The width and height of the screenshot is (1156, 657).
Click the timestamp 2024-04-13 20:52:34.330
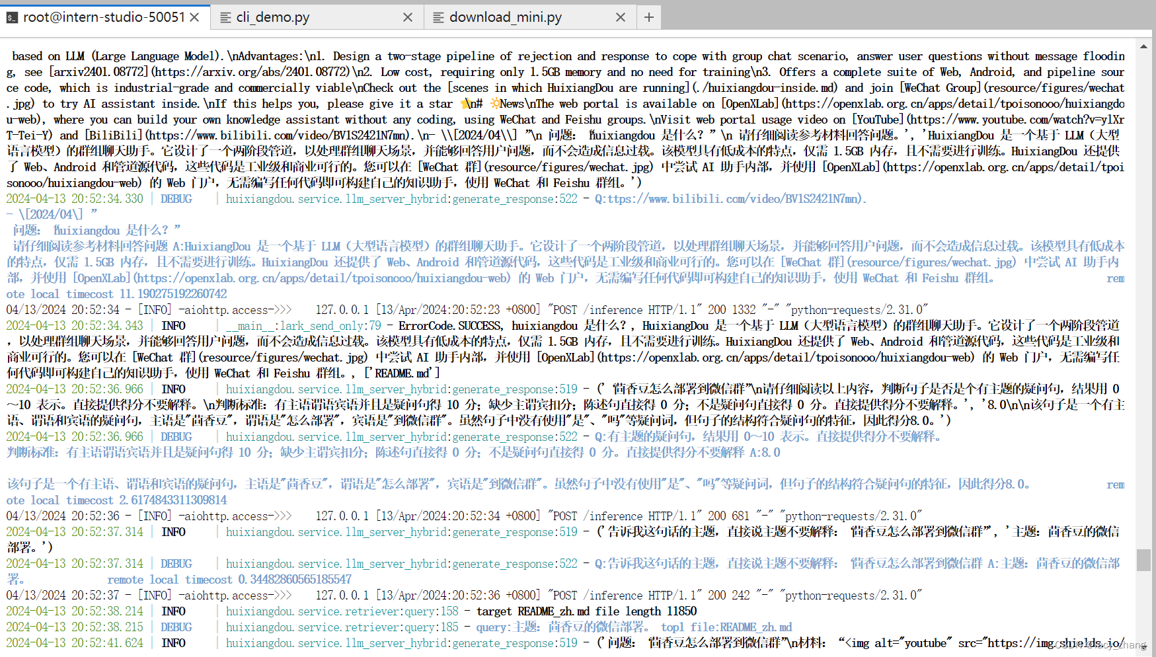point(75,199)
